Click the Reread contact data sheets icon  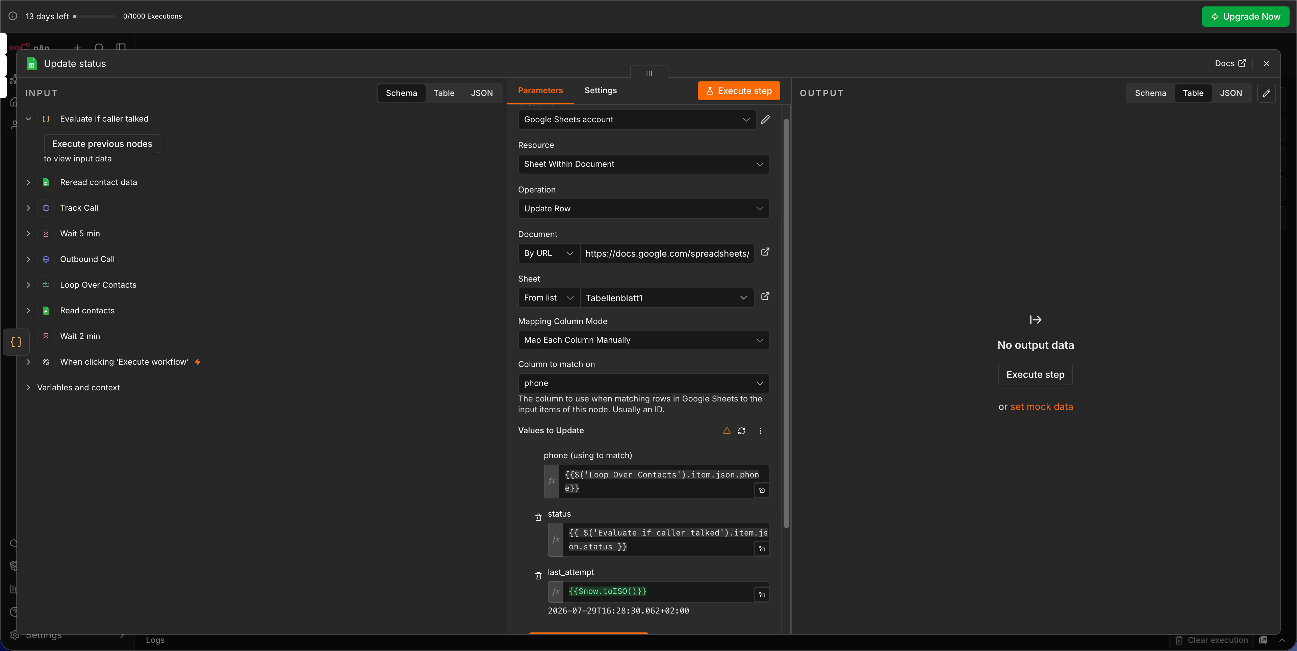tap(46, 182)
